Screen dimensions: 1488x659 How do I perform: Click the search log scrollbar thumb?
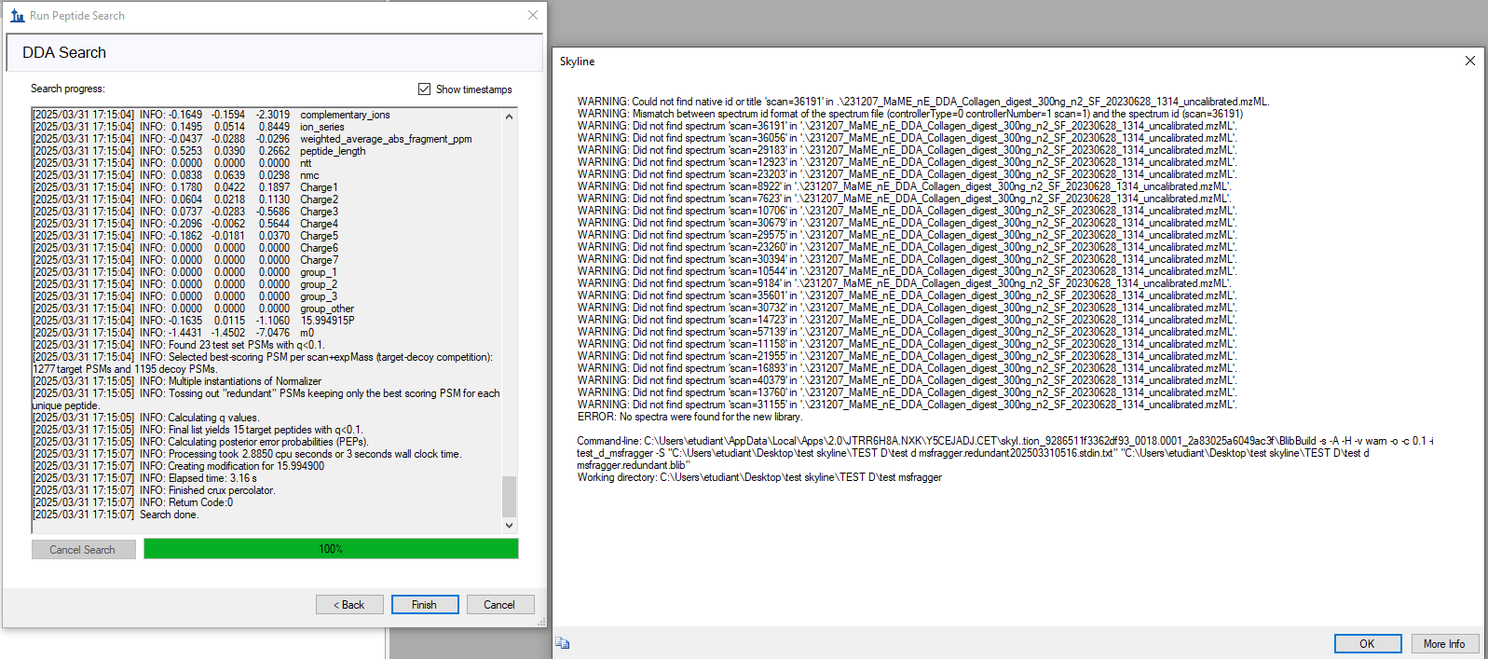pyautogui.click(x=509, y=496)
